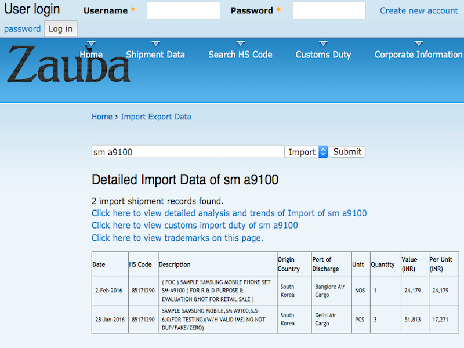This screenshot has width=464, height=348.
Task: Click HS code 85171290 in 28-Jan-2016 row
Action: tap(143, 320)
